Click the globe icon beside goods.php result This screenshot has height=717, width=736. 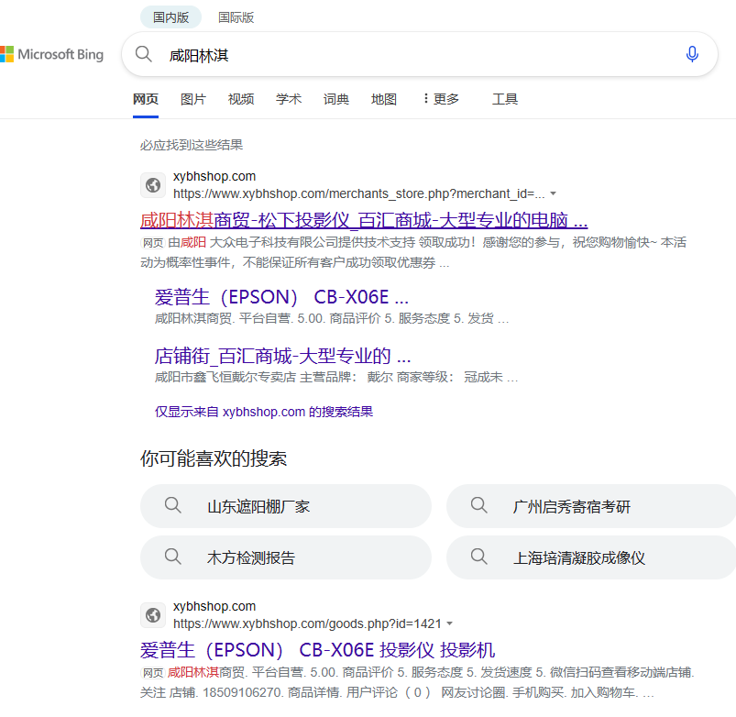click(153, 615)
